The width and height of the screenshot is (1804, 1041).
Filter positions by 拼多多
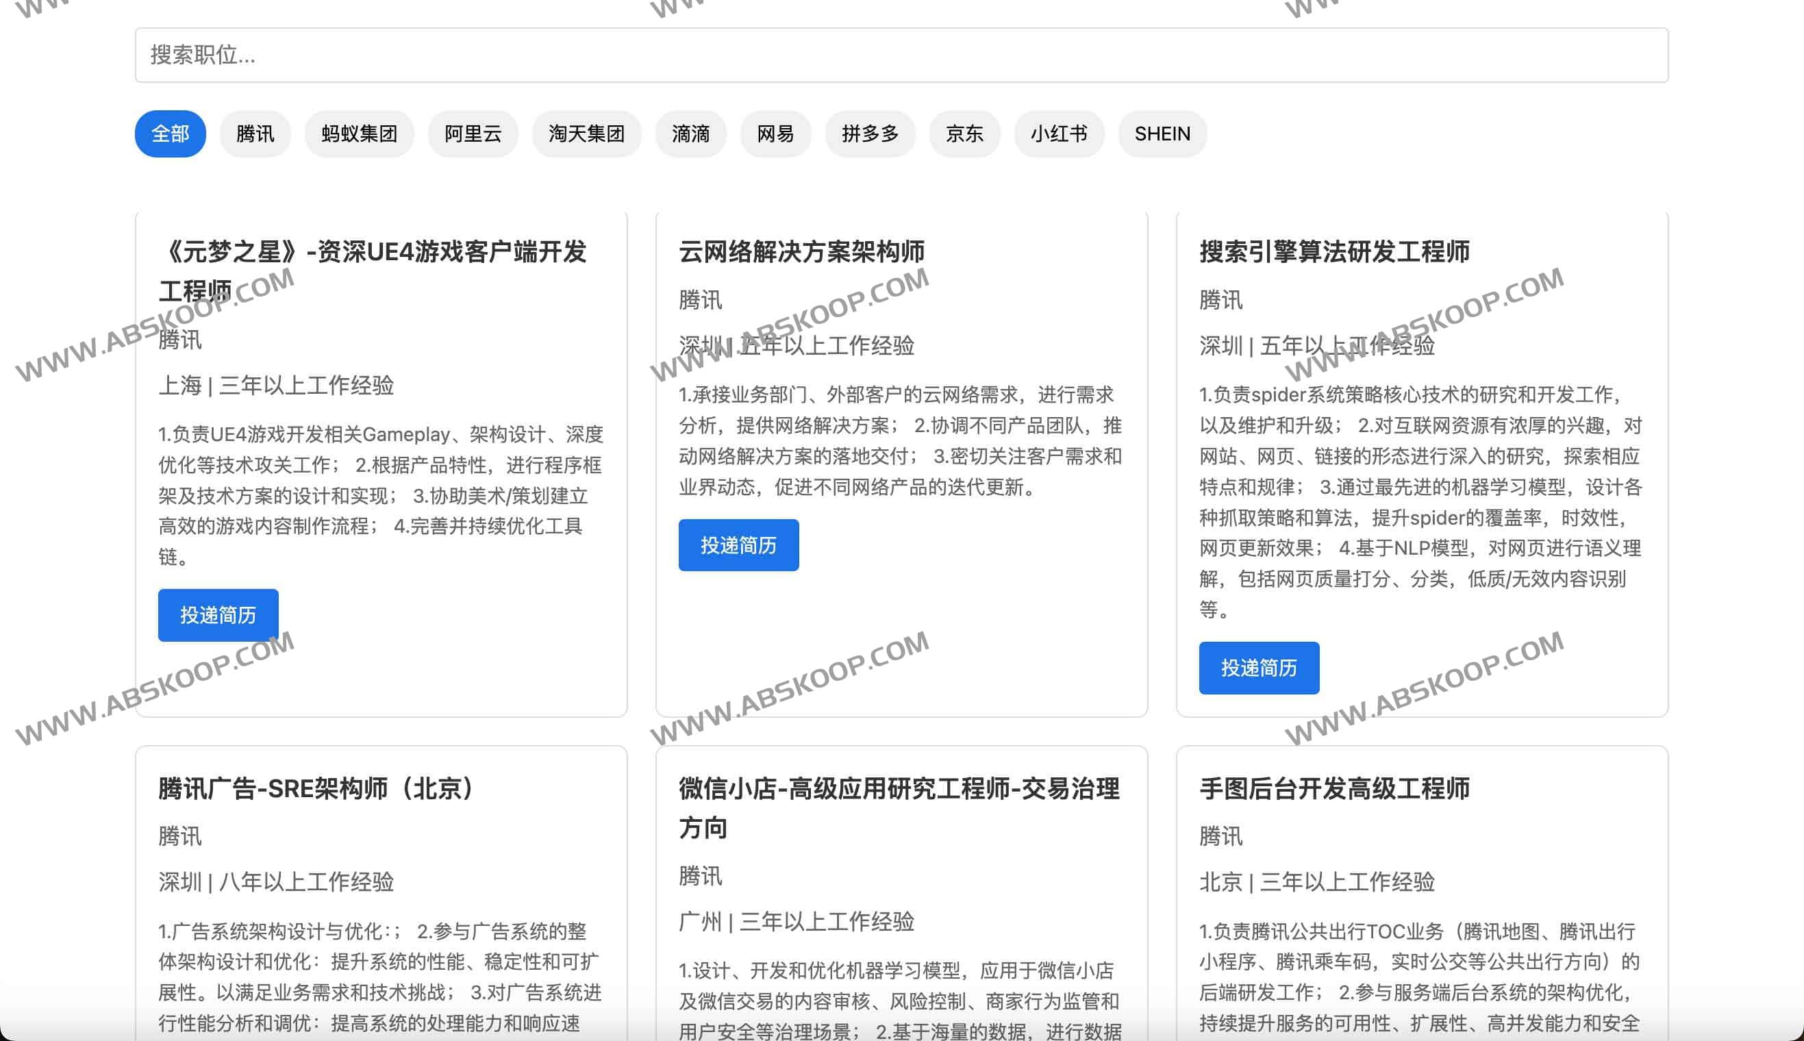pos(869,134)
